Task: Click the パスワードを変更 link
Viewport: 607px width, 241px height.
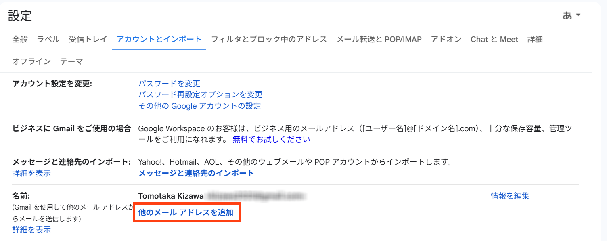Action: 169,84
